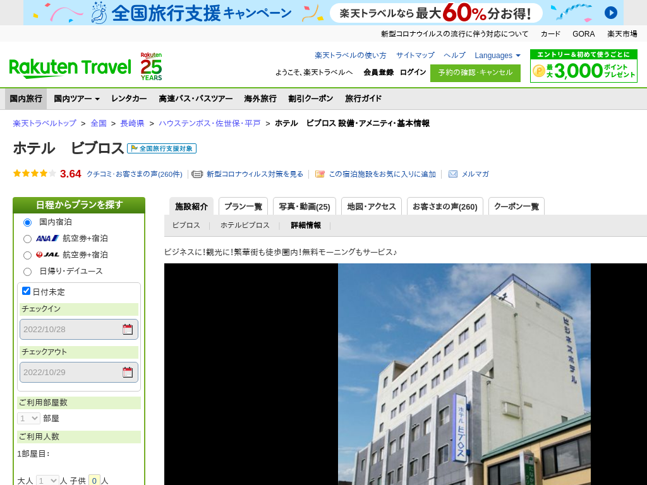Open the カード top link
The height and width of the screenshot is (485, 647).
tap(550, 34)
